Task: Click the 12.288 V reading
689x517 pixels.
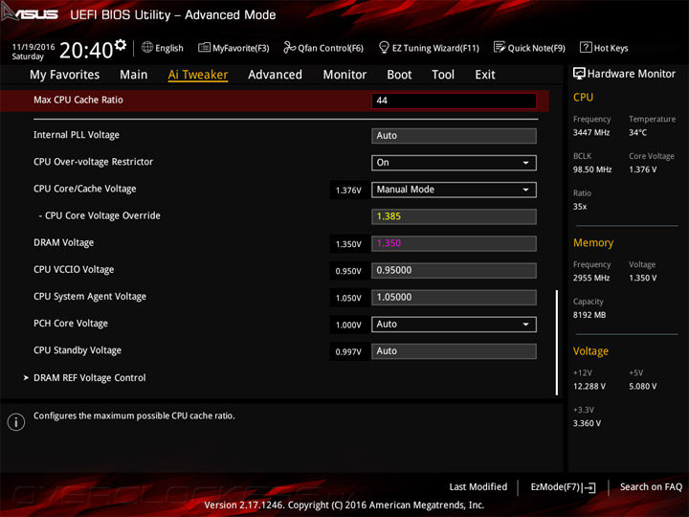Action: coord(589,387)
